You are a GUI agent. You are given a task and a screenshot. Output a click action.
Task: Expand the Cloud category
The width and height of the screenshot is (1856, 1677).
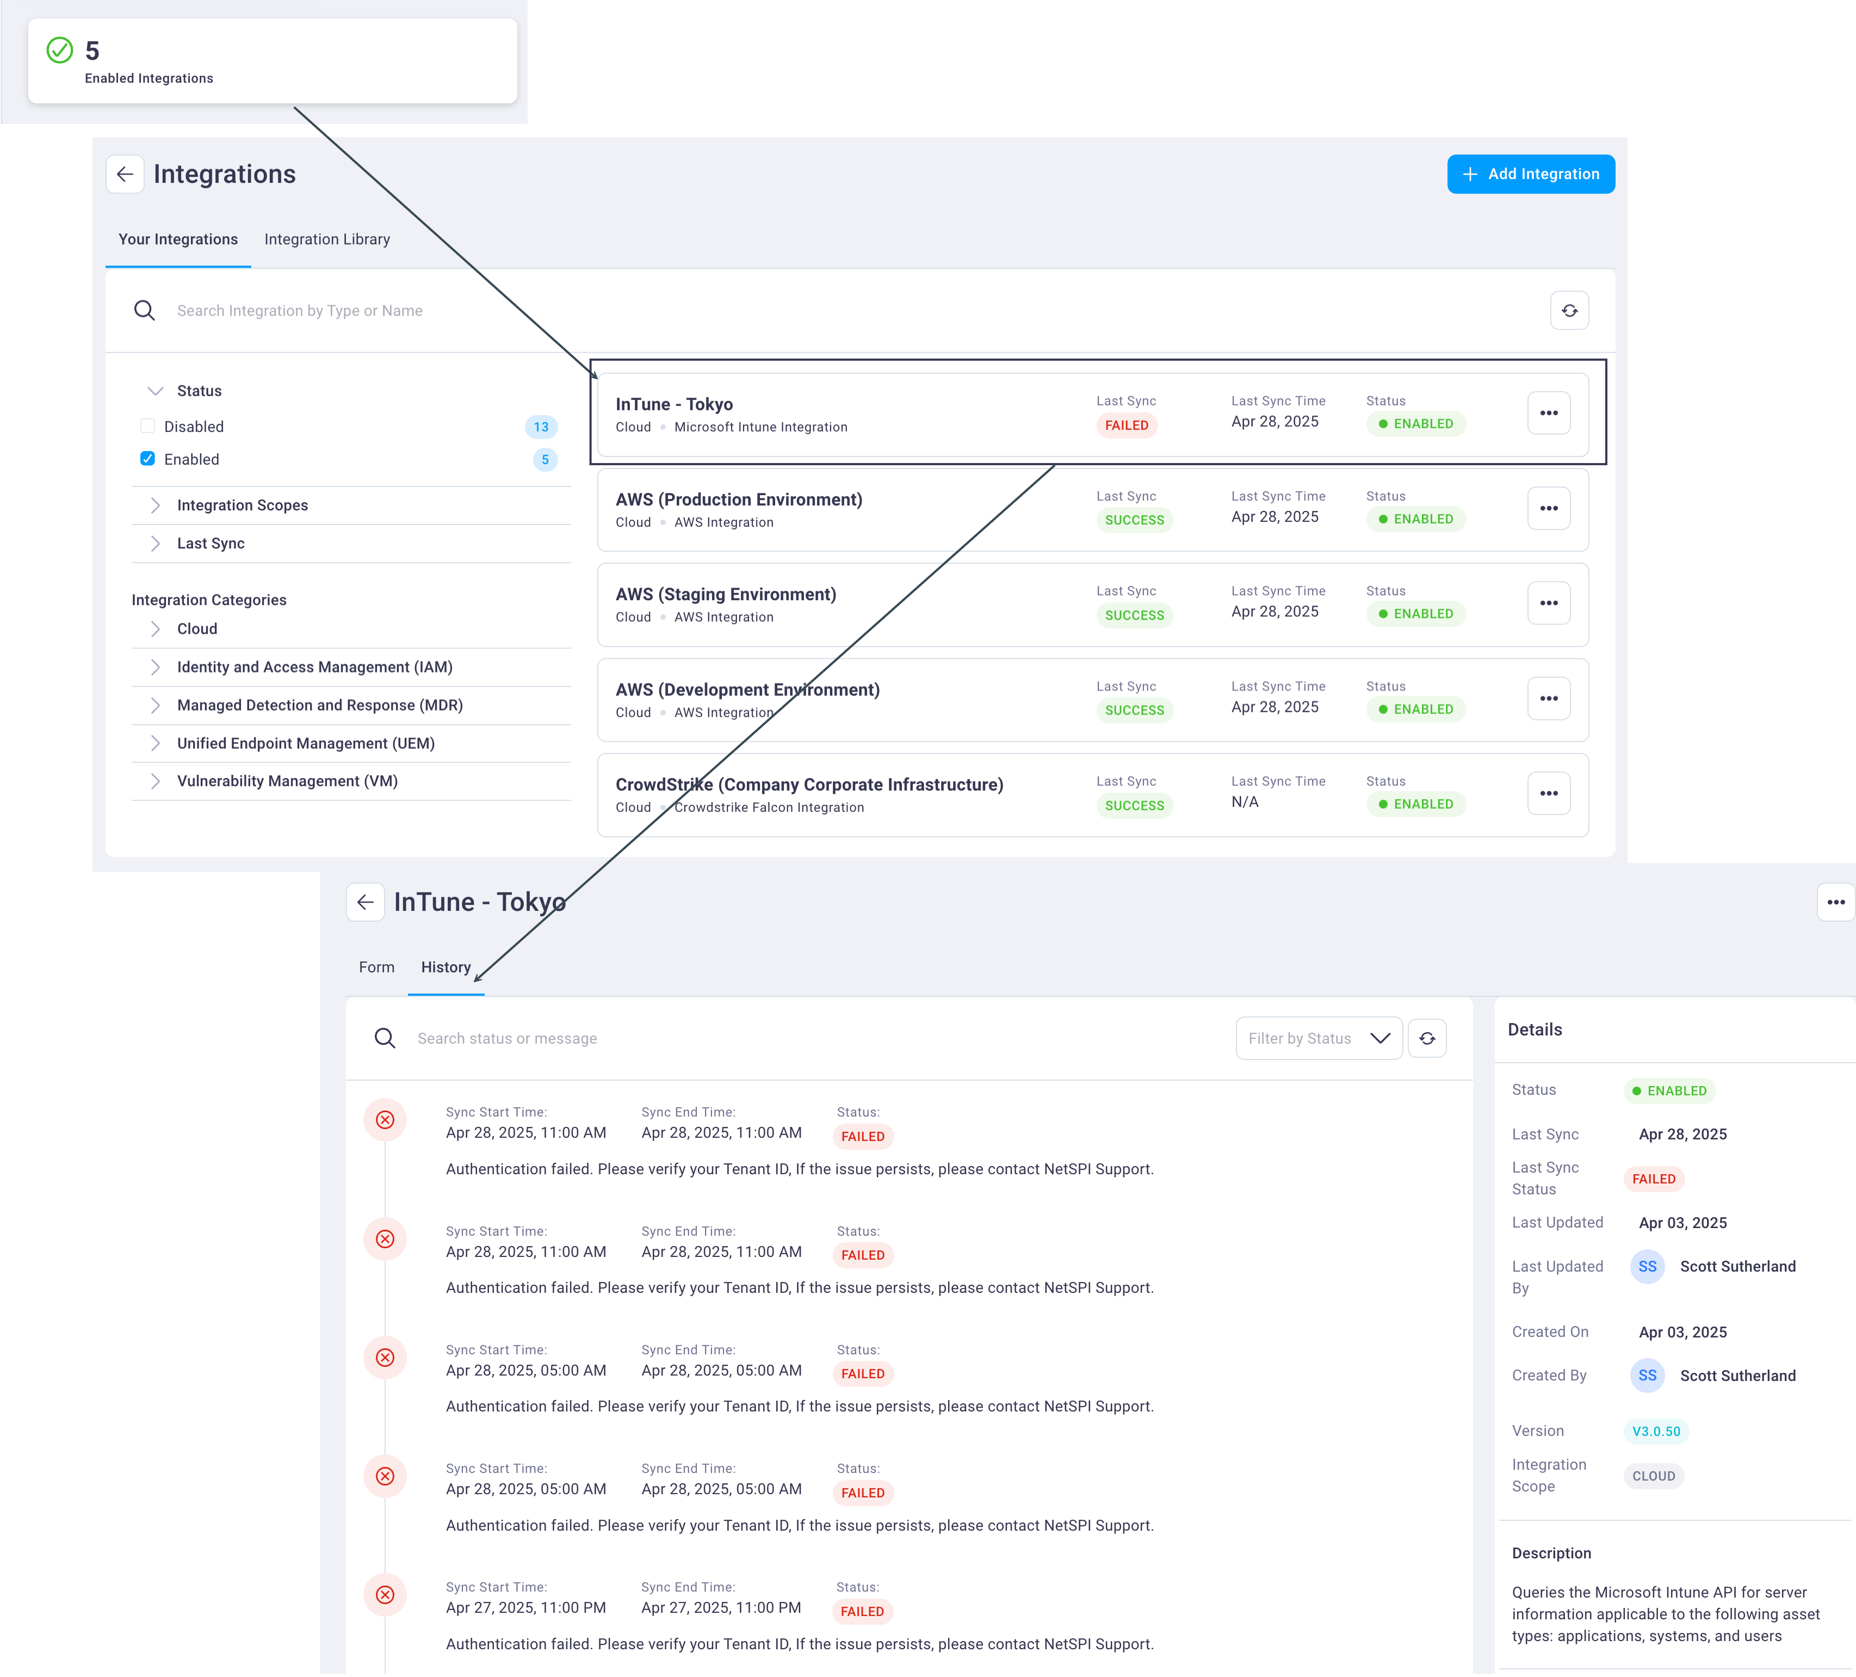pos(156,629)
